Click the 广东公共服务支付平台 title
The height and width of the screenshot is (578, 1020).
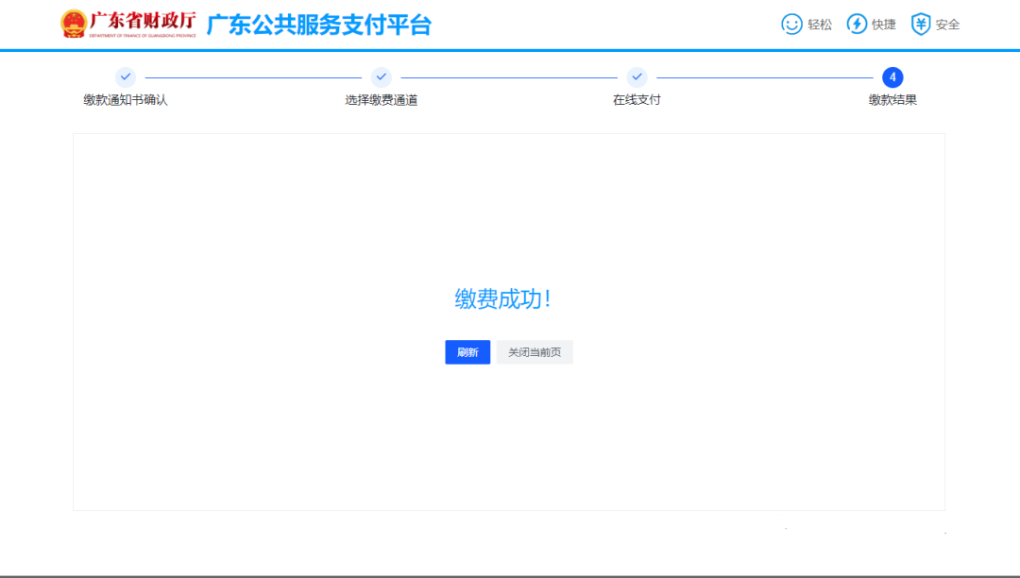(x=318, y=25)
